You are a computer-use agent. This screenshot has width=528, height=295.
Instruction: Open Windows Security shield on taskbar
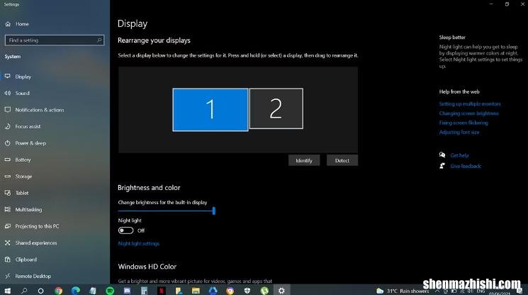click(247, 291)
